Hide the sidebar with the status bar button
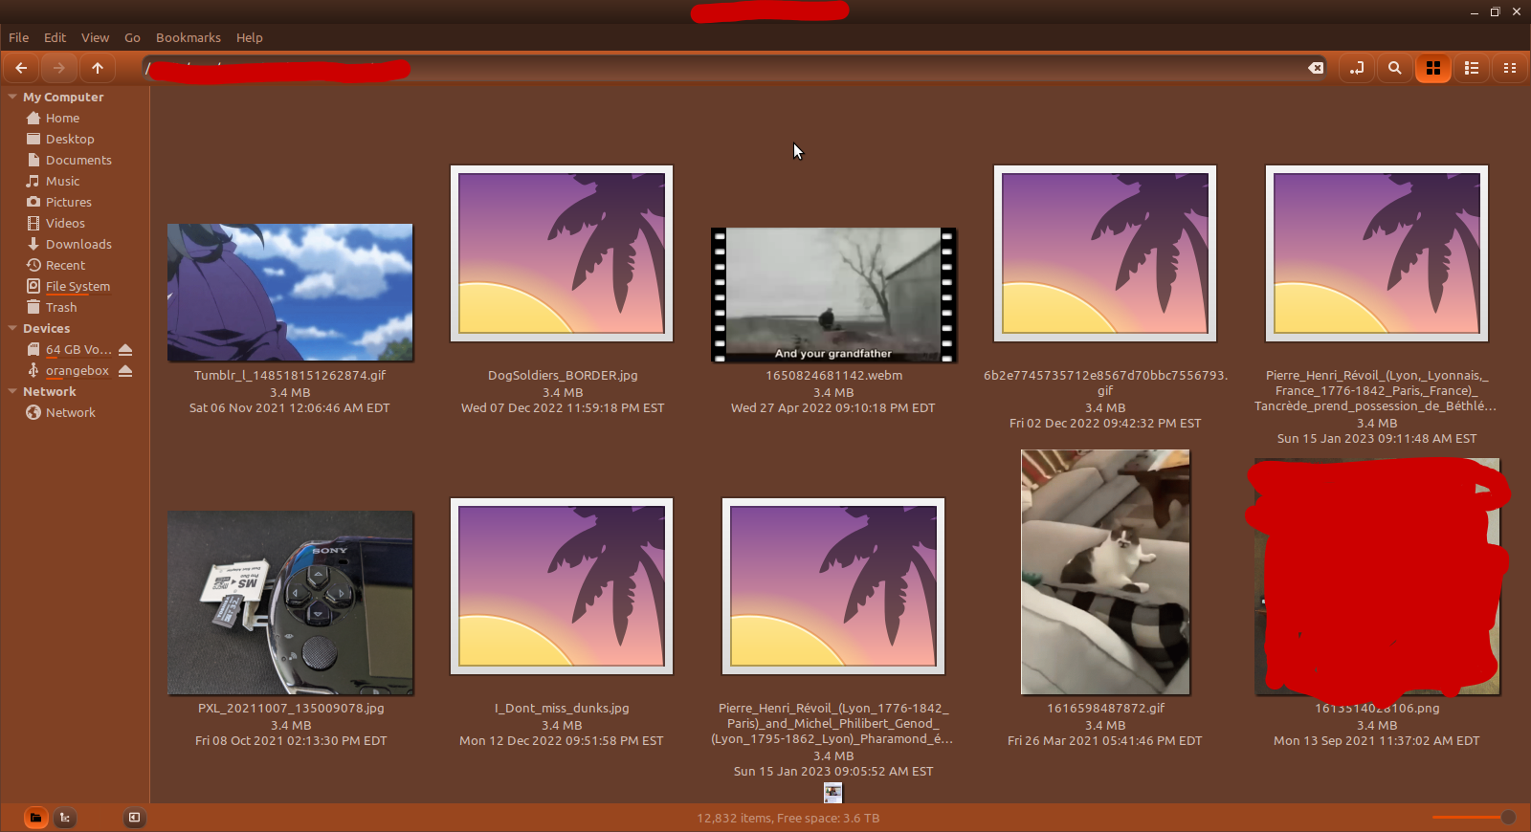The width and height of the screenshot is (1531, 832). [134, 818]
